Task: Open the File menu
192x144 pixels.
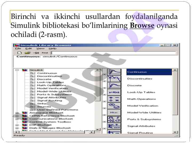Action: click(x=18, y=49)
